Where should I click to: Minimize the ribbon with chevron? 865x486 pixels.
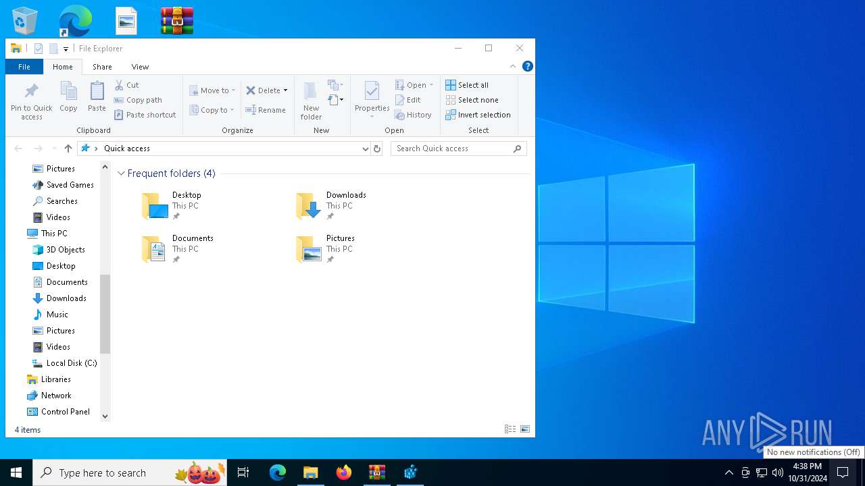(513, 66)
